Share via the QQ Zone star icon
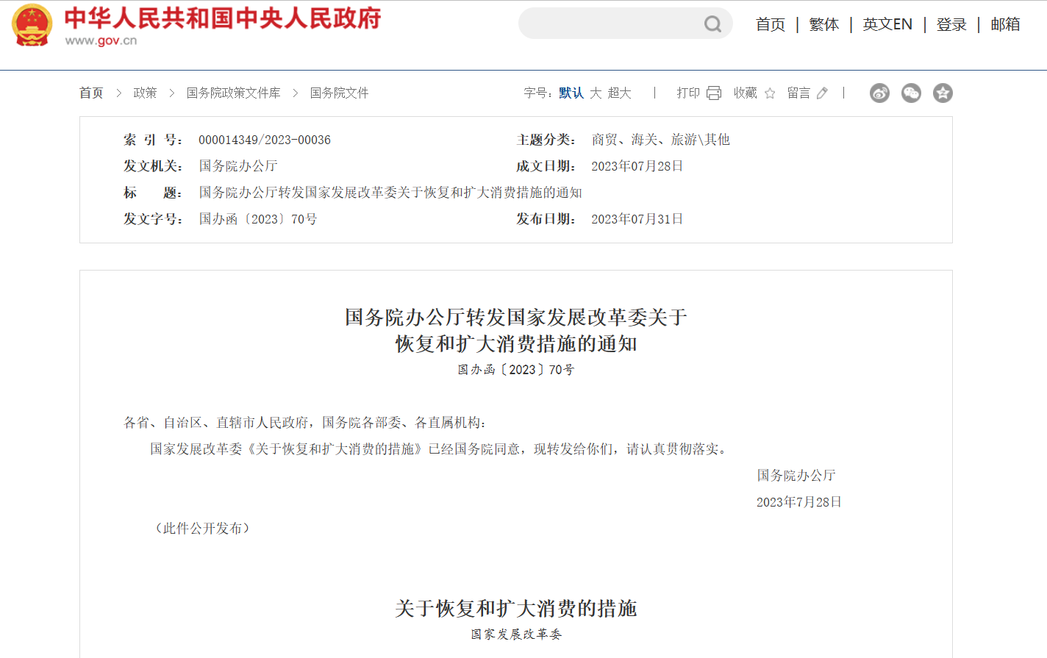Screen dimensions: 1047x658 tap(943, 93)
